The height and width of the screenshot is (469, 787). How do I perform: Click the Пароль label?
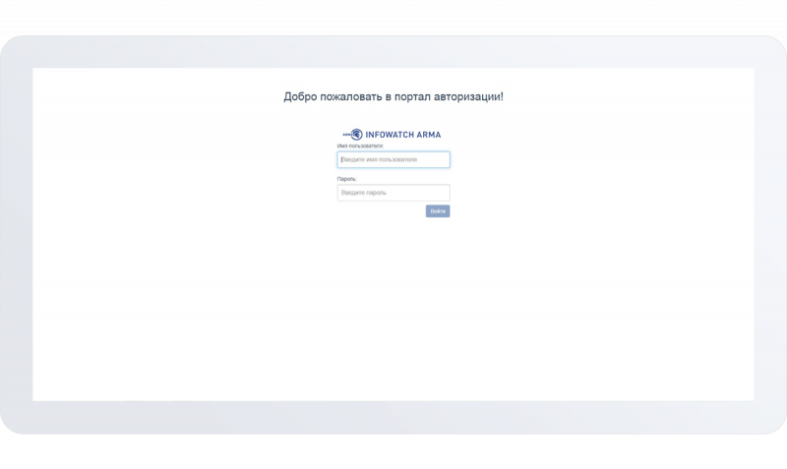click(345, 179)
